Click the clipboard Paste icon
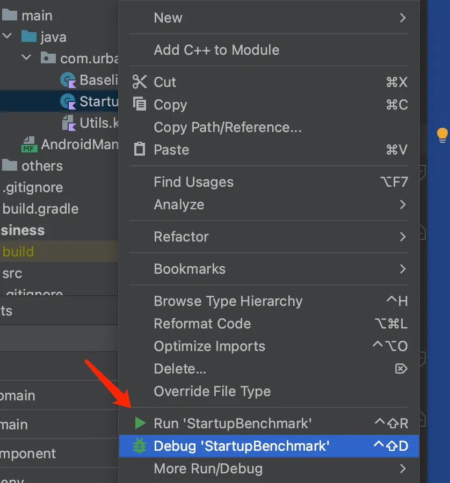450x483 pixels. 140,149
